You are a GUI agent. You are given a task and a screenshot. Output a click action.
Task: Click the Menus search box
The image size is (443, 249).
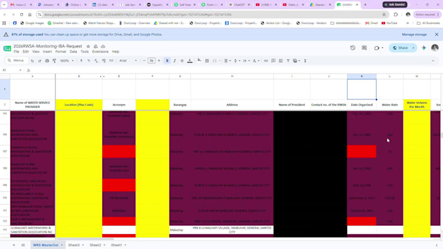(16, 60)
